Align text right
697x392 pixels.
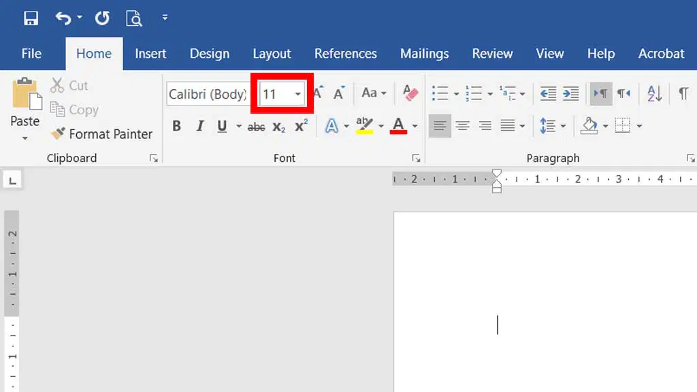point(485,126)
